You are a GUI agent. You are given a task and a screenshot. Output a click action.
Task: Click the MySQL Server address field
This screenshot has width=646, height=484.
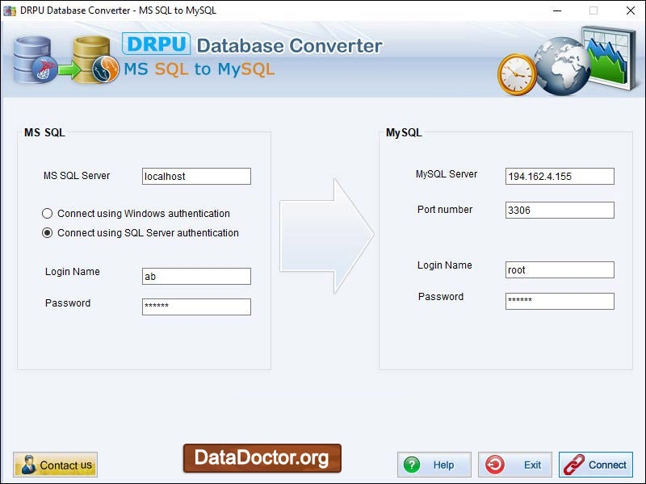560,176
